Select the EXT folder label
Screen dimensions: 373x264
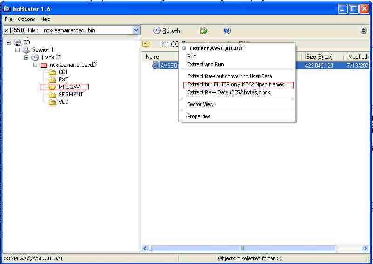pos(63,80)
